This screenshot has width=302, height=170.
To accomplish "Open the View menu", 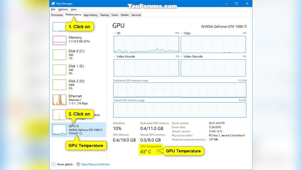I will [74, 9].
